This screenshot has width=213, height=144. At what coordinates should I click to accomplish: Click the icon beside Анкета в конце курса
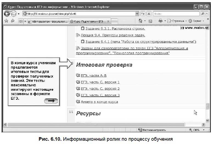coord(78,101)
